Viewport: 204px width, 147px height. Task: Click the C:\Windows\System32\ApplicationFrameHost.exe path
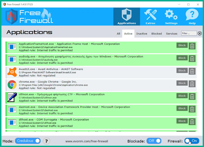pos(46,47)
